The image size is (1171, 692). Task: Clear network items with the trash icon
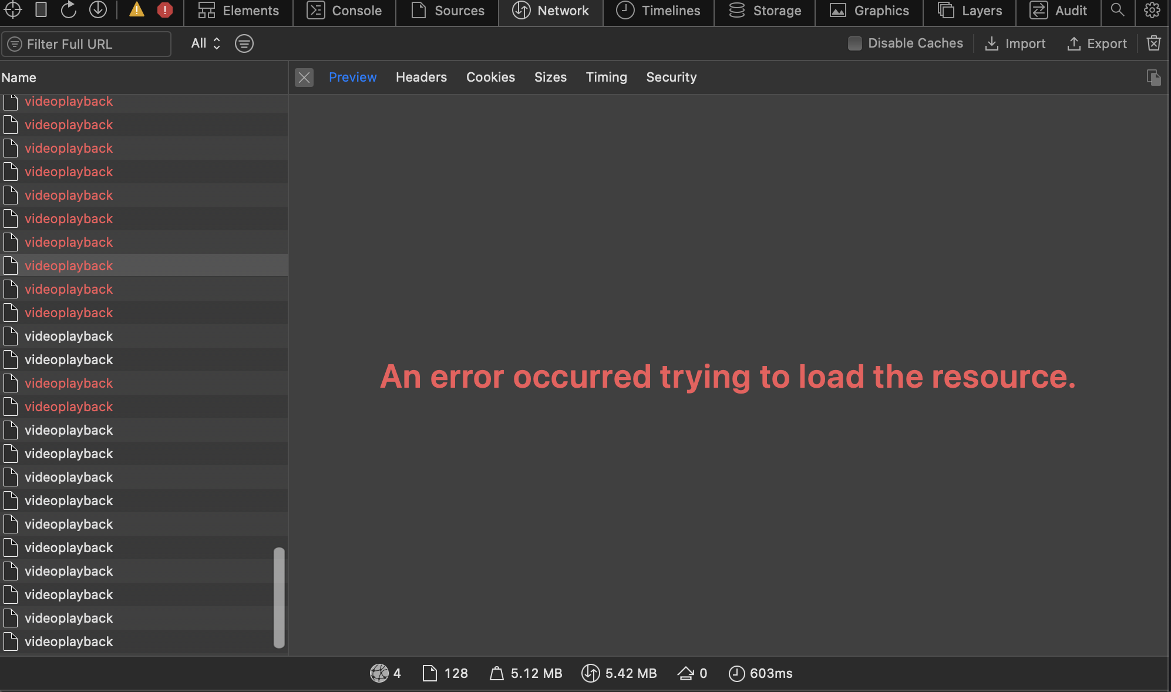tap(1155, 43)
